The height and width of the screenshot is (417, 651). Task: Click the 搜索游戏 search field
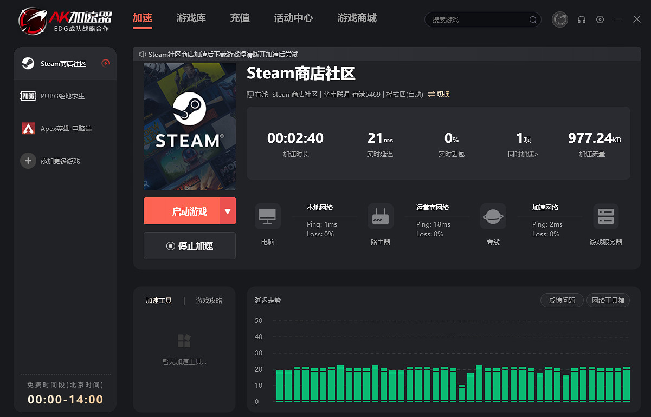(x=482, y=19)
